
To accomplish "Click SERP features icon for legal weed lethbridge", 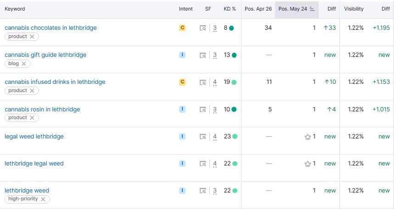I will pyautogui.click(x=203, y=137).
